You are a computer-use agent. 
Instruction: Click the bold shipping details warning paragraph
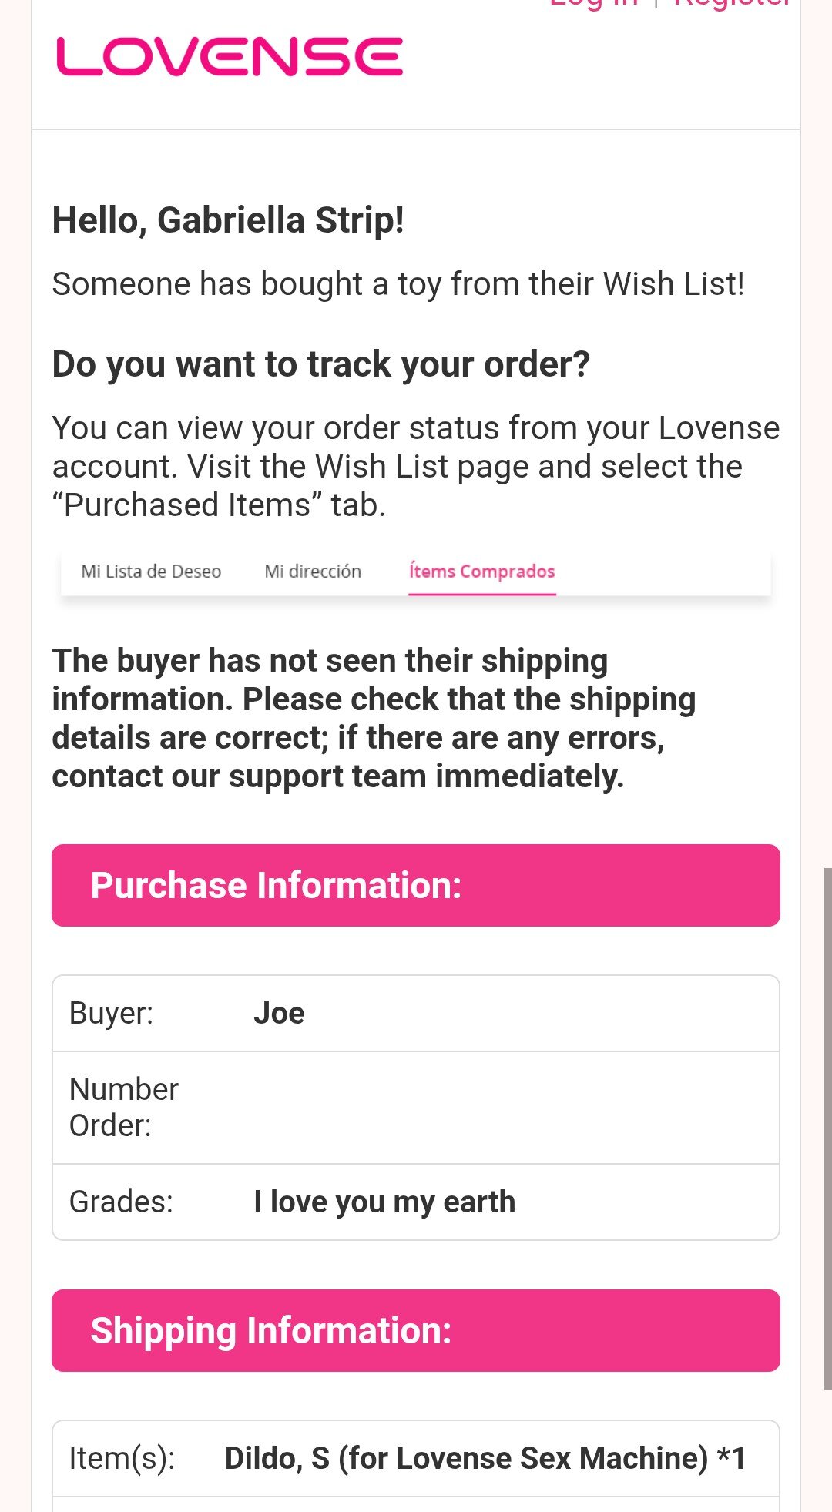click(374, 718)
